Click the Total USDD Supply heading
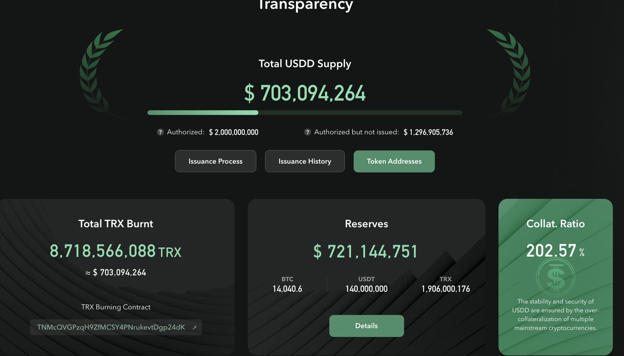 pyautogui.click(x=305, y=64)
